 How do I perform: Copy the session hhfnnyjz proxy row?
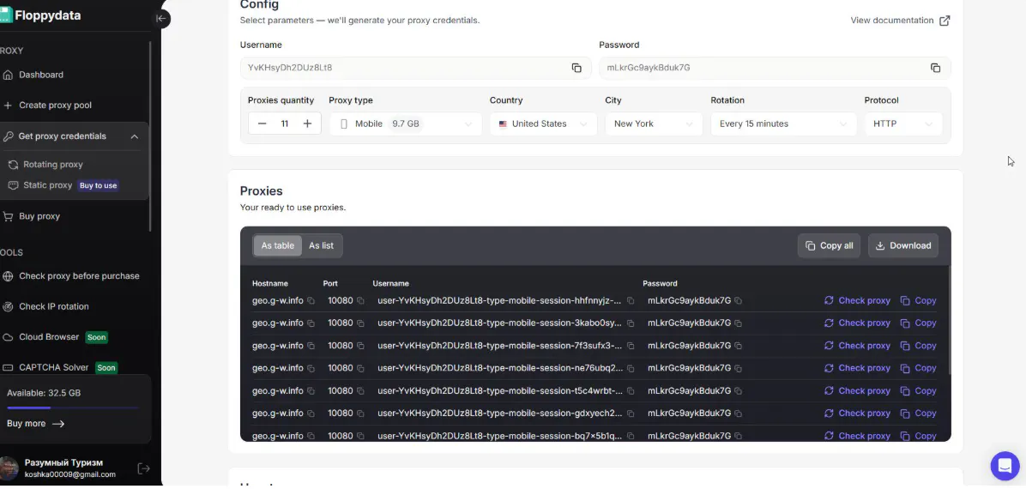tap(919, 300)
